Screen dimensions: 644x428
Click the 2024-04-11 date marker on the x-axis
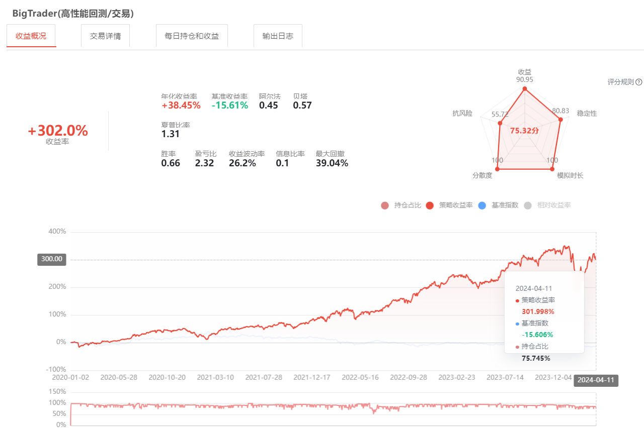[x=596, y=380]
